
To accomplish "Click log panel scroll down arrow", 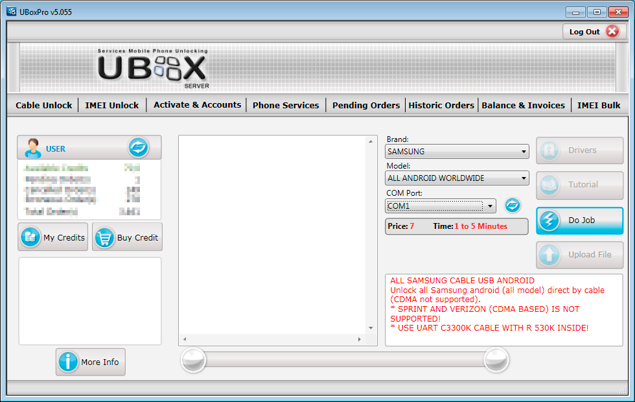I will (371, 328).
